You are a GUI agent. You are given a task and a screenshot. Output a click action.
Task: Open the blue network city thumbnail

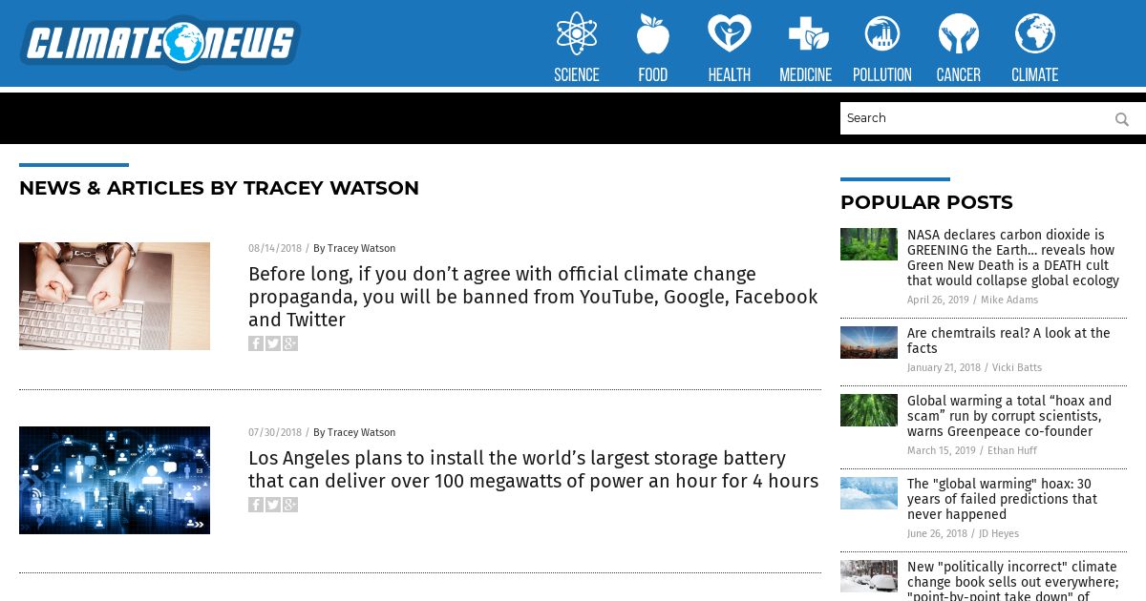coord(115,480)
